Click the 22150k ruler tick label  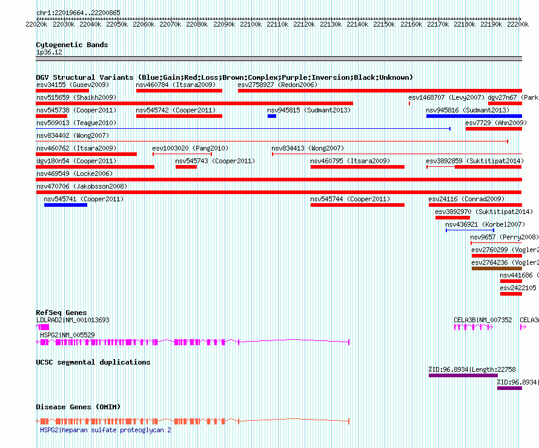click(x=384, y=24)
